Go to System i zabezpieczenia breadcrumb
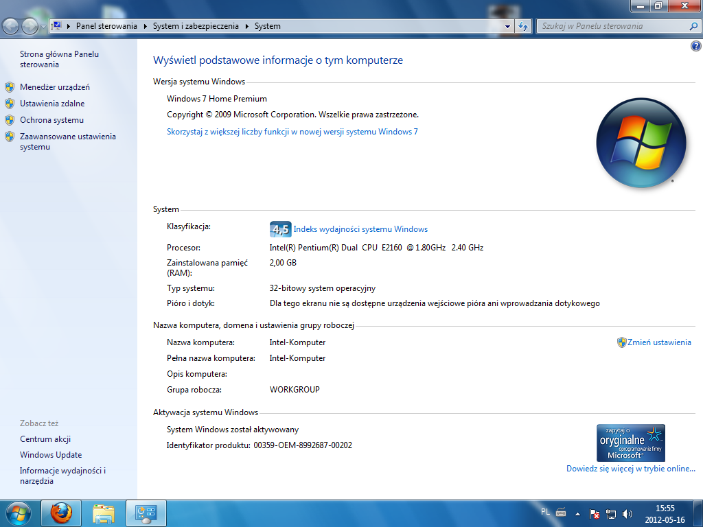703x527 pixels. point(196,26)
